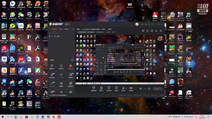Screen dimensions: 212x119
Task: Open the toolbox tool with TV icon
Action: pos(61,84)
